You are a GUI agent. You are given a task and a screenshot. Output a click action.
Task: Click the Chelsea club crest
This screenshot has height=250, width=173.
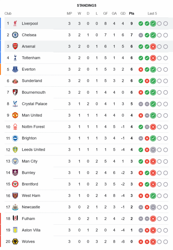15,35
